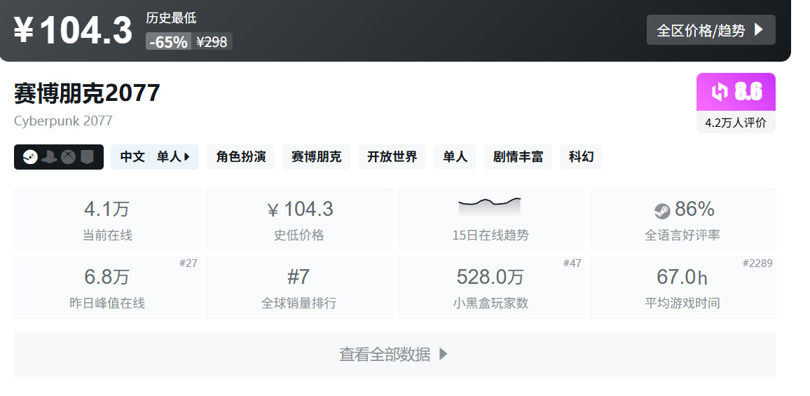Open the 史低价格 ¥104.3 card
The height and width of the screenshot is (396, 810).
tap(299, 219)
